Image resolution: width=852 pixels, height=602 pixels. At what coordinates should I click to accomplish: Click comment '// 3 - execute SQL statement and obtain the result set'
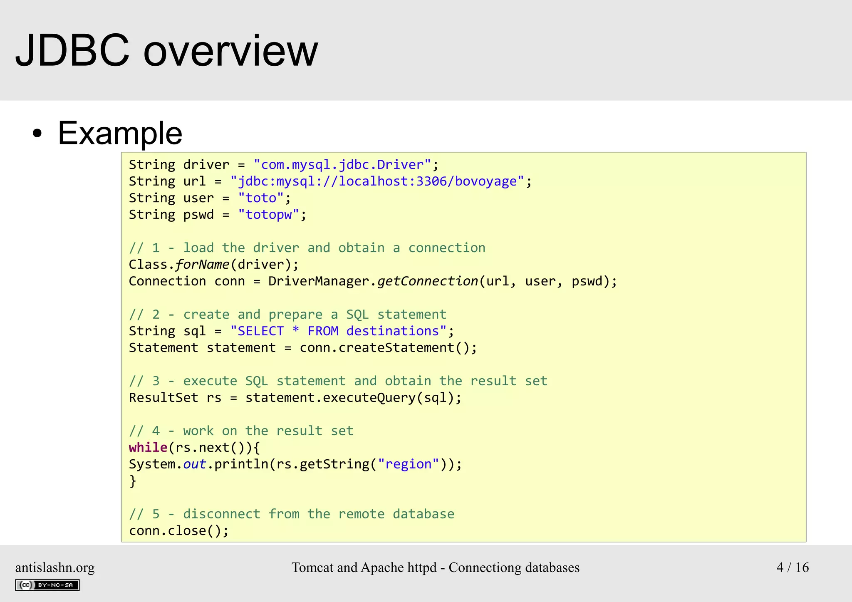tap(338, 381)
